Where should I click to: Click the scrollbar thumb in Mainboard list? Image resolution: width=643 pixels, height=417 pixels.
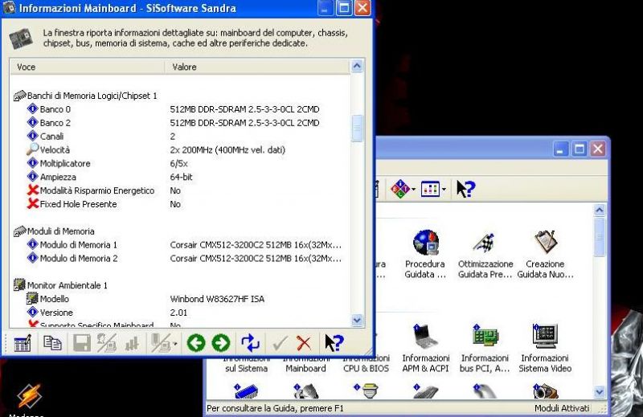357,128
